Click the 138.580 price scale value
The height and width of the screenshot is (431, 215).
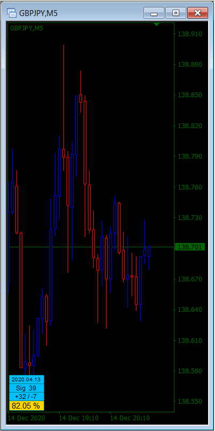tap(190, 371)
